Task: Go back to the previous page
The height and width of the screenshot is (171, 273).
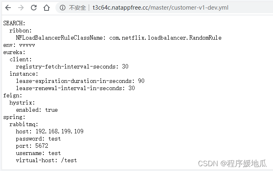Action: click(x=8, y=8)
